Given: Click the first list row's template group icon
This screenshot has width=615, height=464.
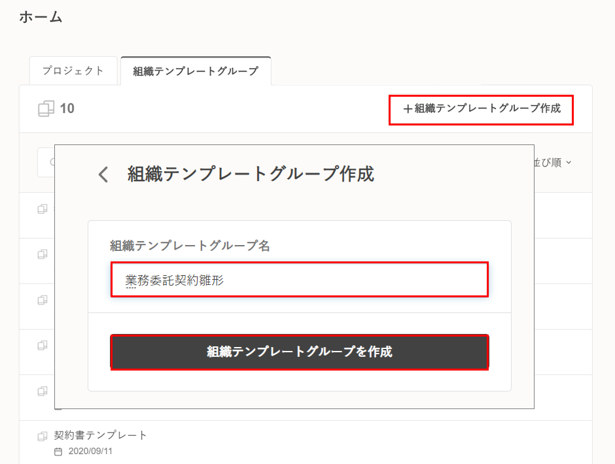Looking at the screenshot, I should pyautogui.click(x=43, y=209).
